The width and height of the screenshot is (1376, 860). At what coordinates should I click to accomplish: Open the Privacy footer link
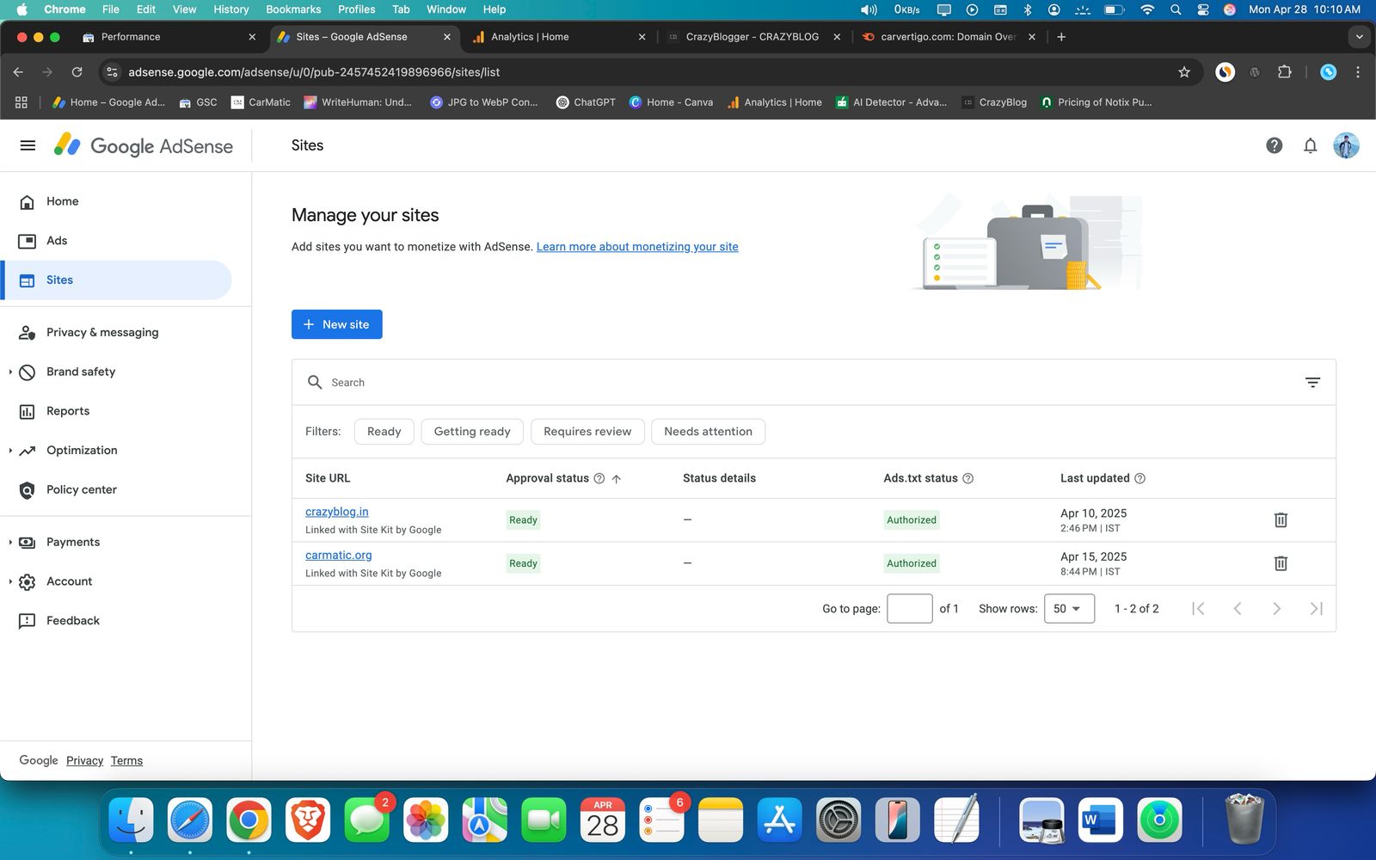(x=84, y=761)
